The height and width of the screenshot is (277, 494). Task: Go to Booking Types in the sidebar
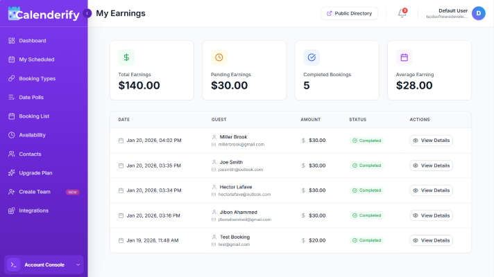click(x=37, y=78)
